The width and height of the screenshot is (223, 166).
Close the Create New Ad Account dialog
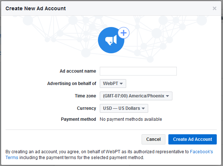(215, 8)
